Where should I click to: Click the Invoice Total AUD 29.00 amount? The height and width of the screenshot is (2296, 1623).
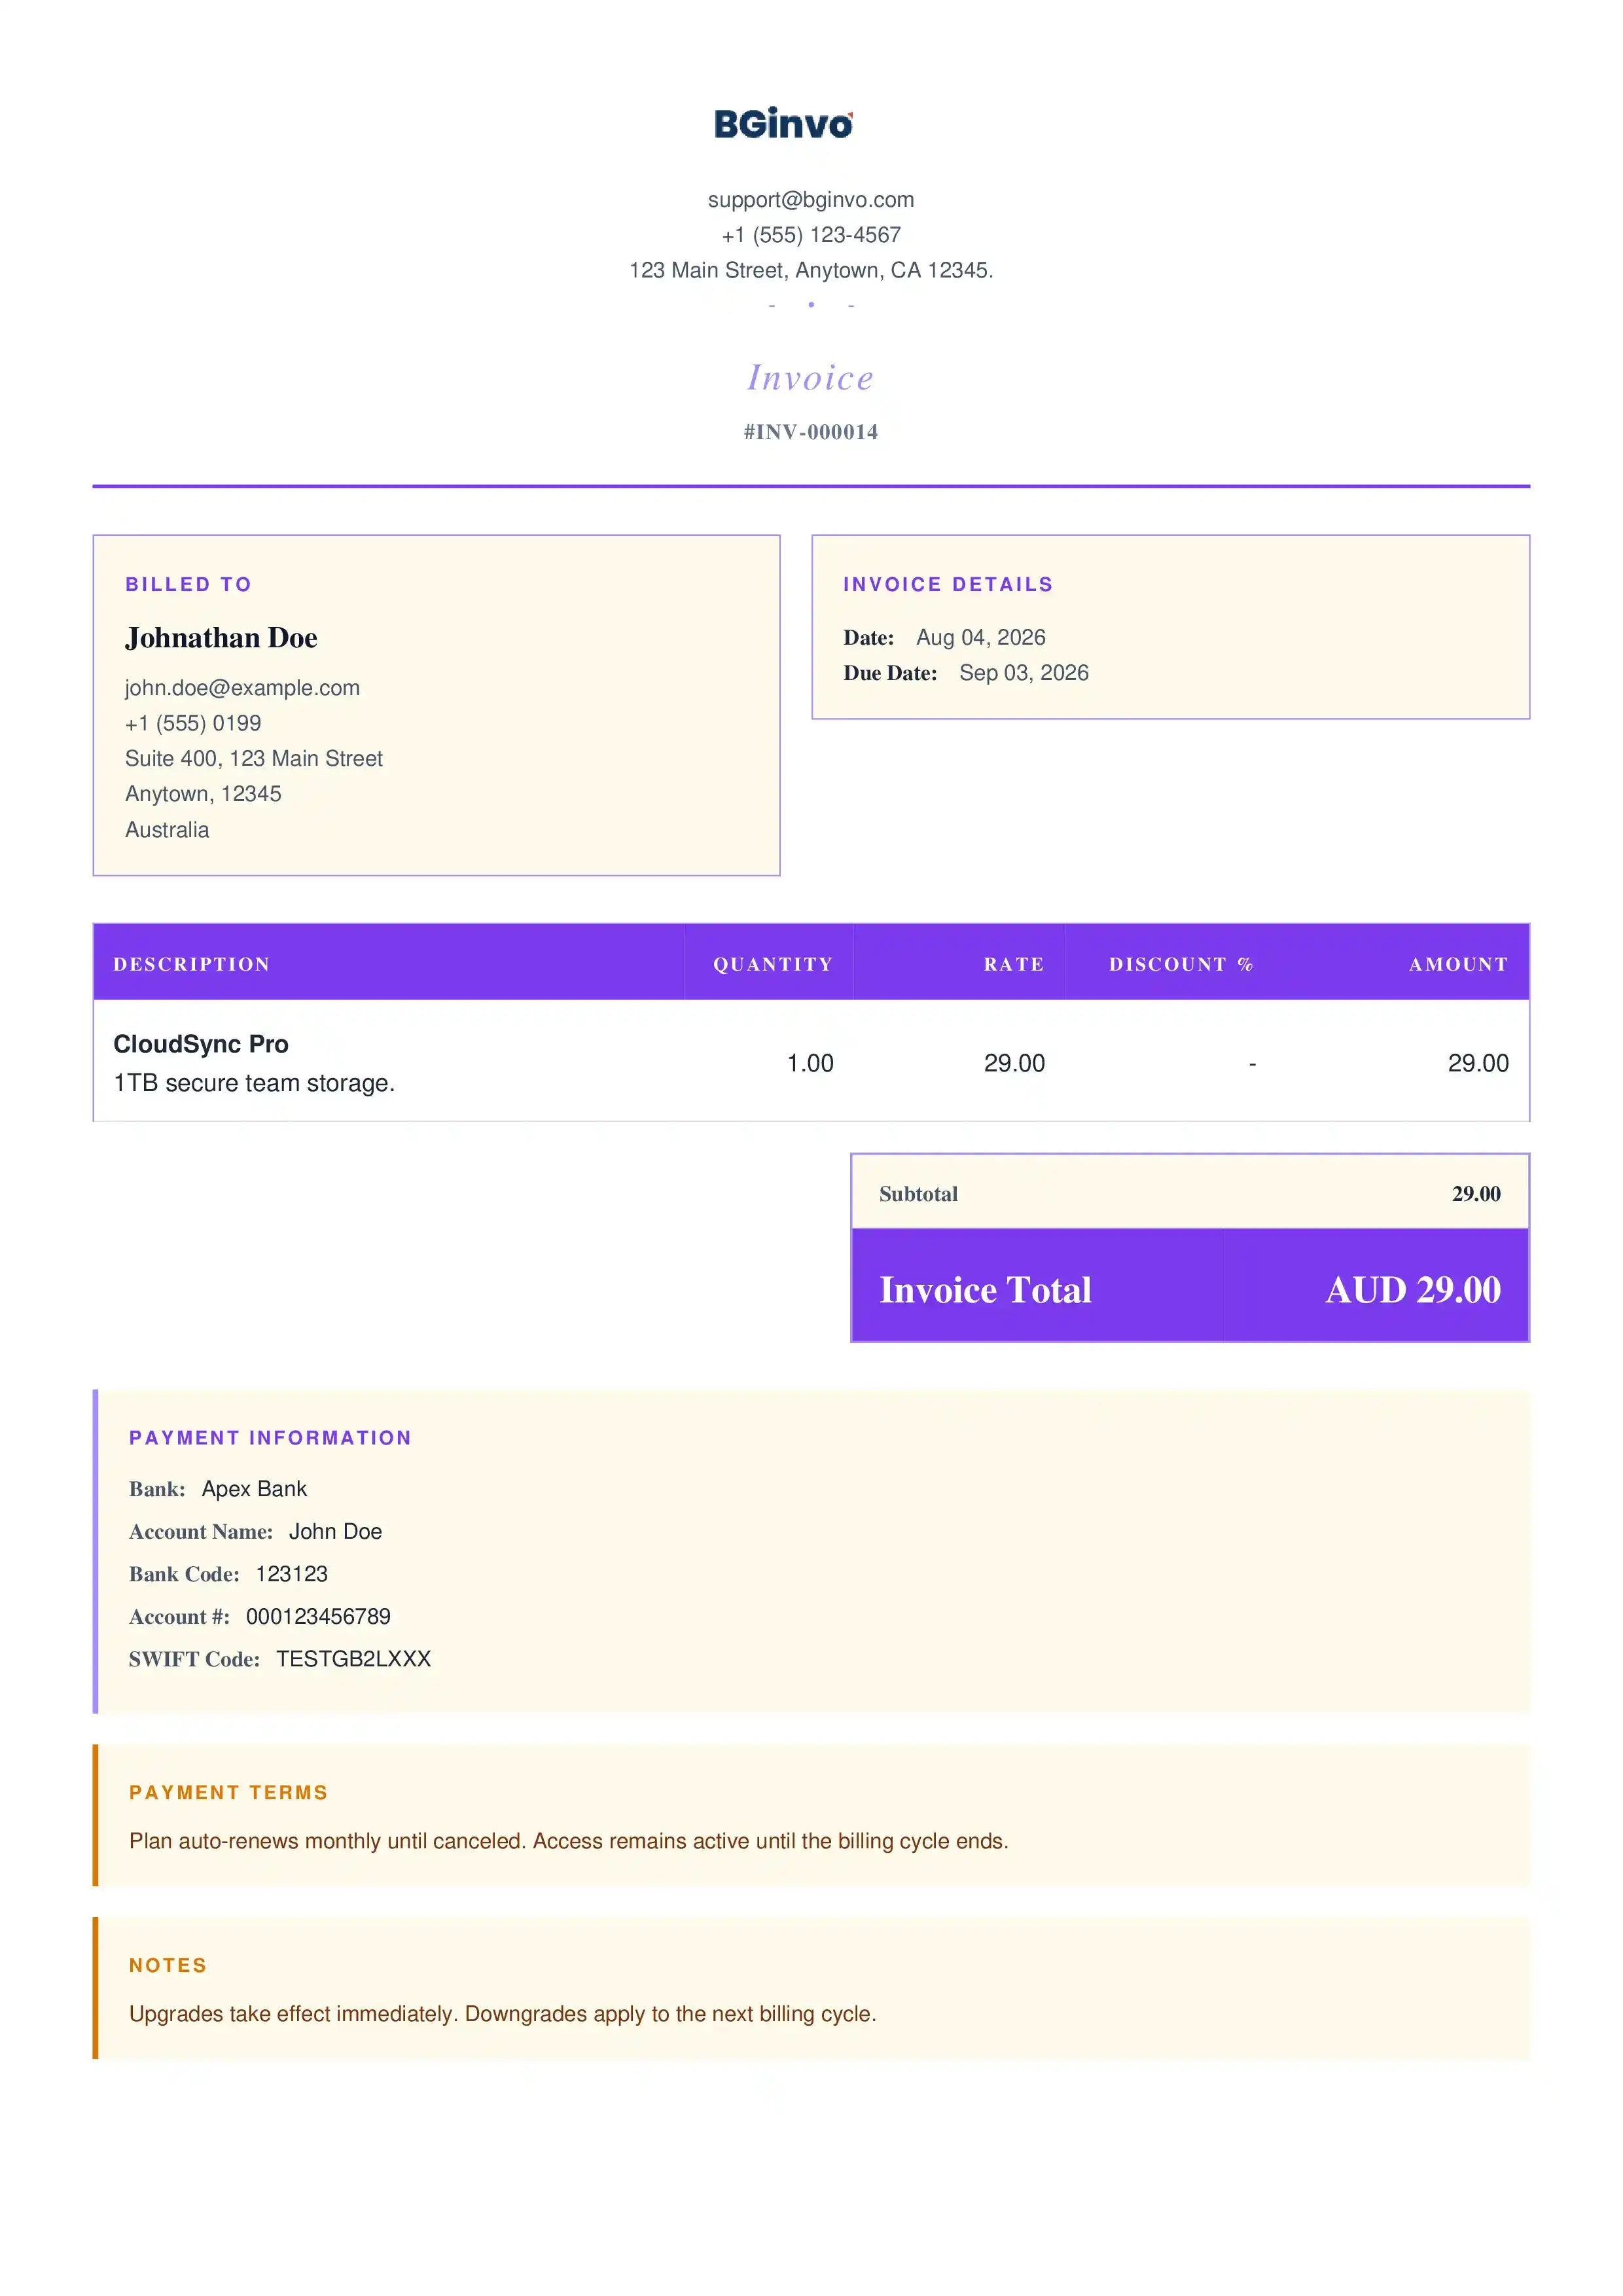pyautogui.click(x=1413, y=1290)
